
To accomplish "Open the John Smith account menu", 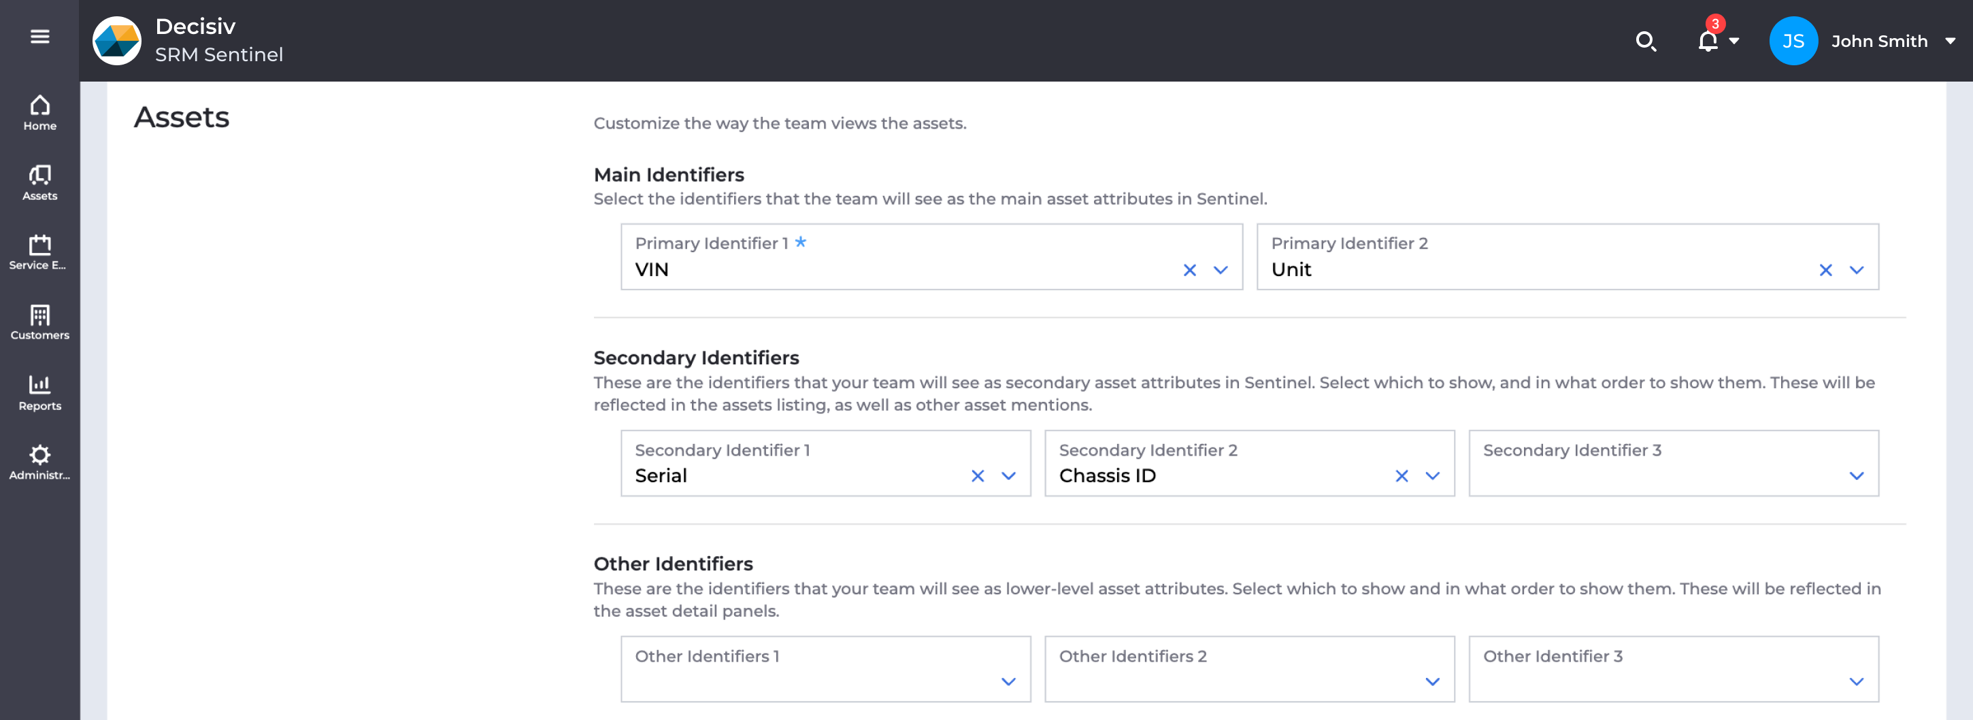I will tap(1881, 41).
